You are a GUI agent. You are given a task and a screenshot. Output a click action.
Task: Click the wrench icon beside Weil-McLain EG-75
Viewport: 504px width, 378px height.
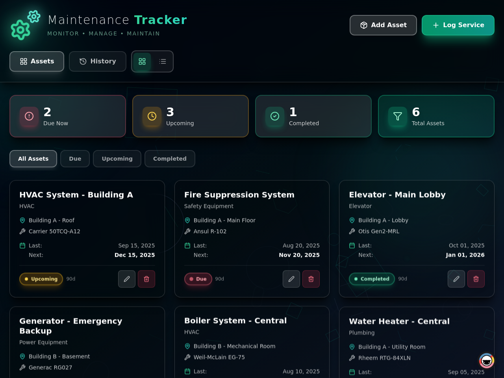coord(187,357)
